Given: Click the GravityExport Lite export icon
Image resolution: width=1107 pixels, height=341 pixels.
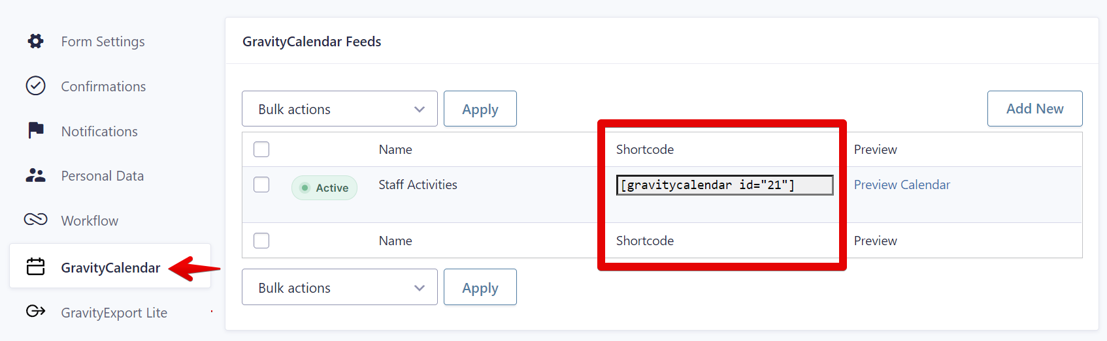Looking at the screenshot, I should tap(35, 311).
